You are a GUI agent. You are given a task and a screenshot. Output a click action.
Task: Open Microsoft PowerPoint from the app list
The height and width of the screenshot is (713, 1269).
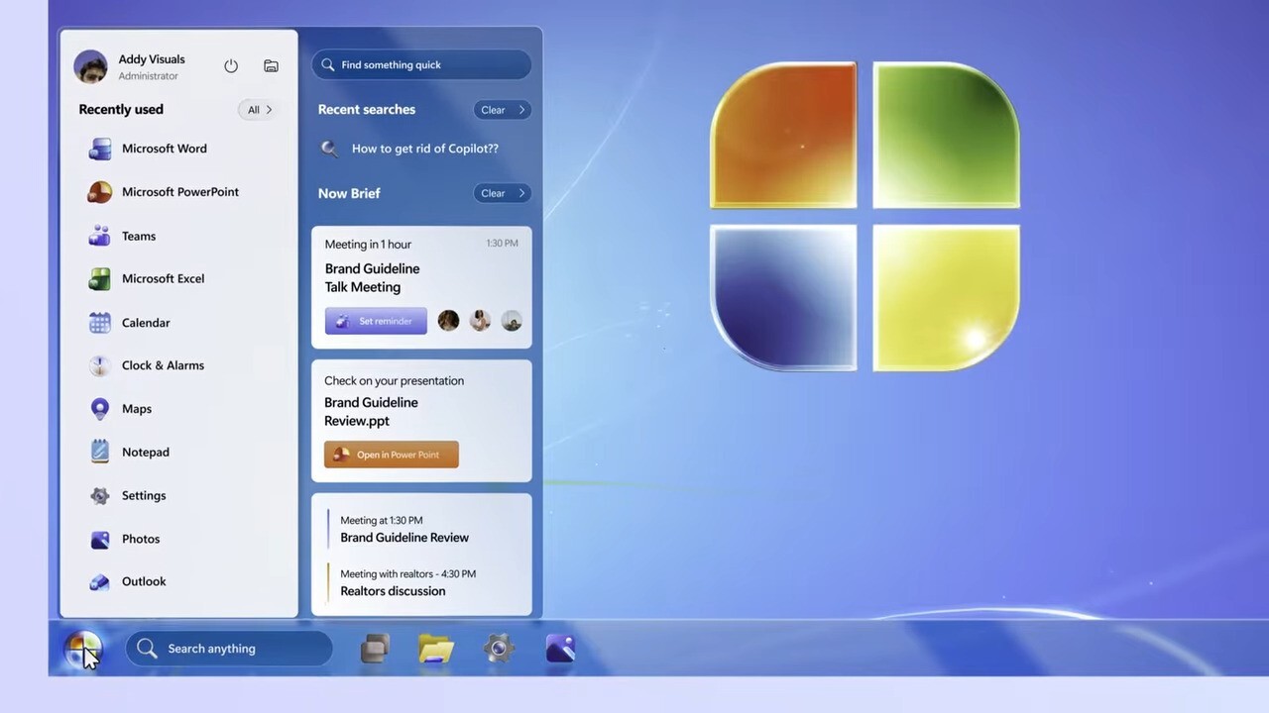pos(179,192)
